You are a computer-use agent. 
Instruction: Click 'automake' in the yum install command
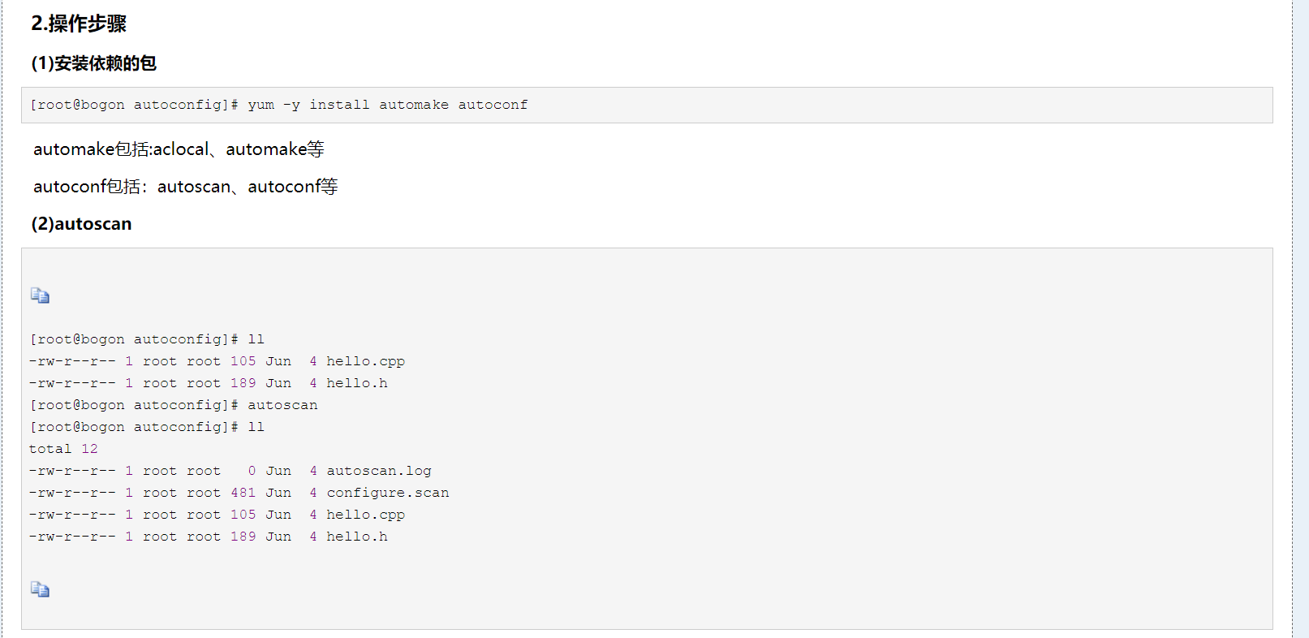pyautogui.click(x=414, y=105)
